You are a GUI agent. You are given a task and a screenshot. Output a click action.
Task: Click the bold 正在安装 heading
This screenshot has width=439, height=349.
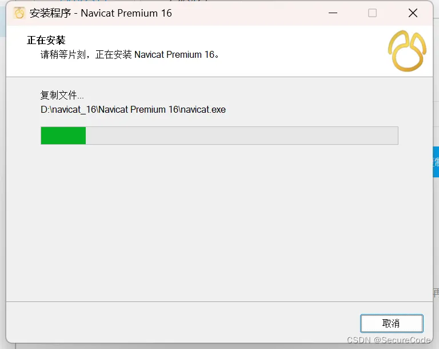46,40
